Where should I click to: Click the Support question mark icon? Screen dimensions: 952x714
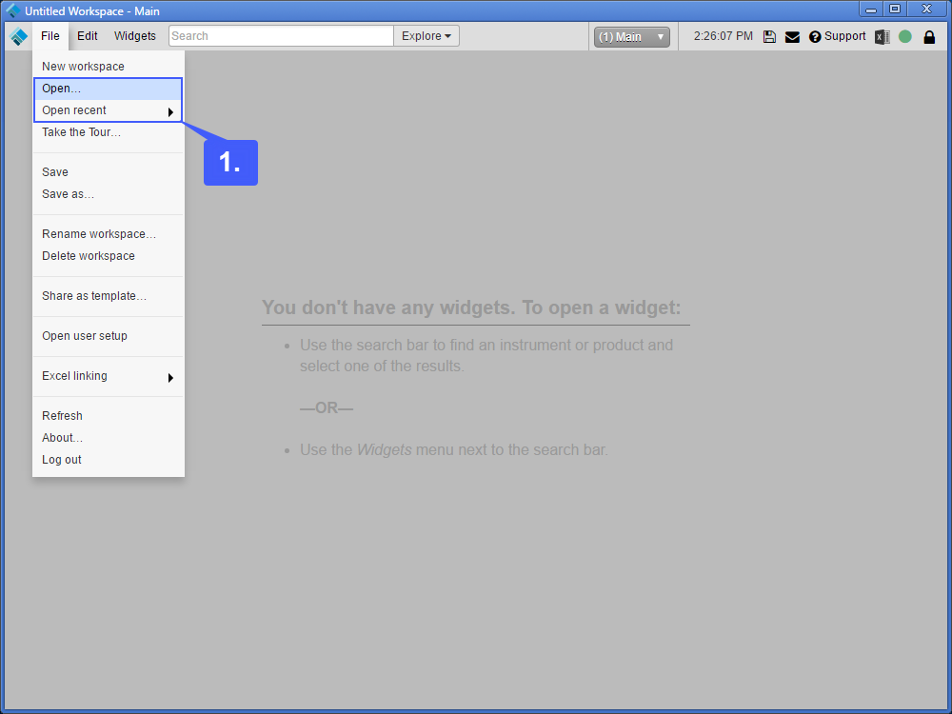[x=815, y=37]
